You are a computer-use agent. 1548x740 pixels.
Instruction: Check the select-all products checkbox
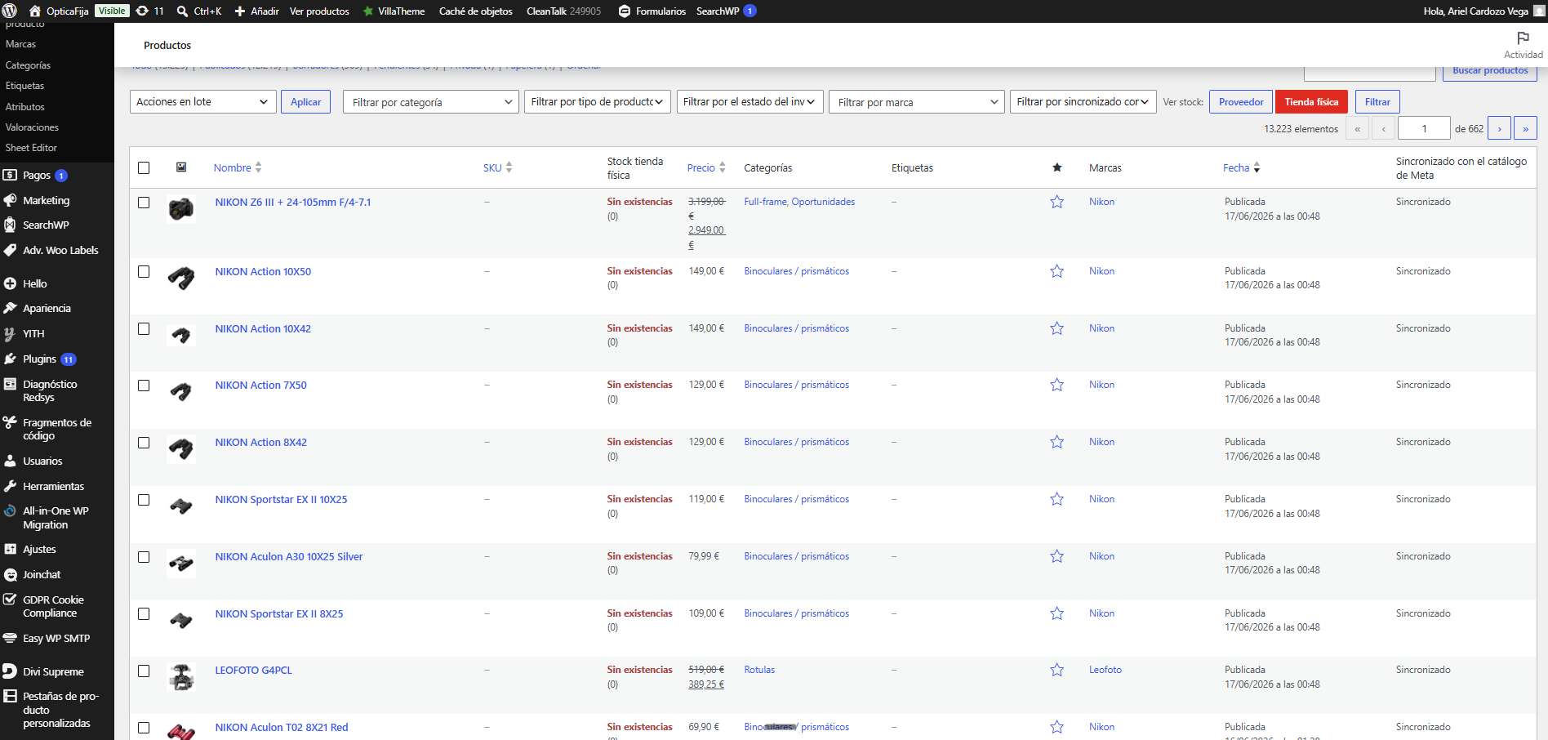tap(144, 167)
